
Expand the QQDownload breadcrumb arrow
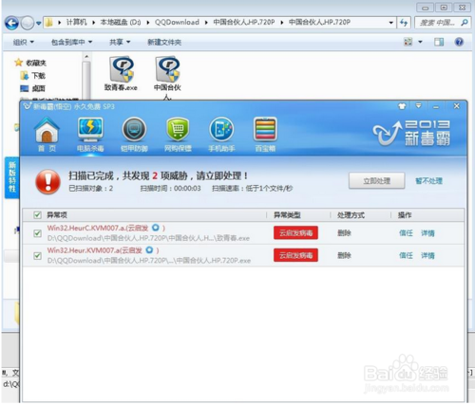pos(206,23)
